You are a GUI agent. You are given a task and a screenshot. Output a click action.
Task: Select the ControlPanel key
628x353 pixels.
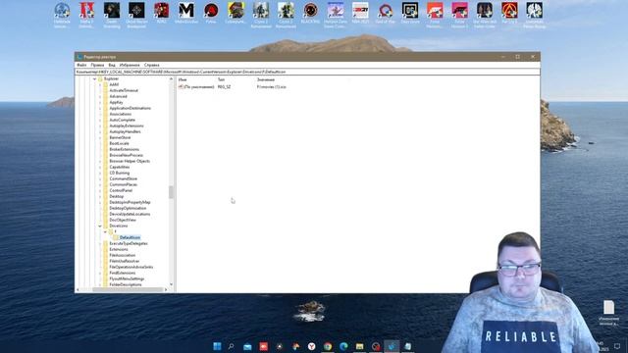tap(121, 190)
